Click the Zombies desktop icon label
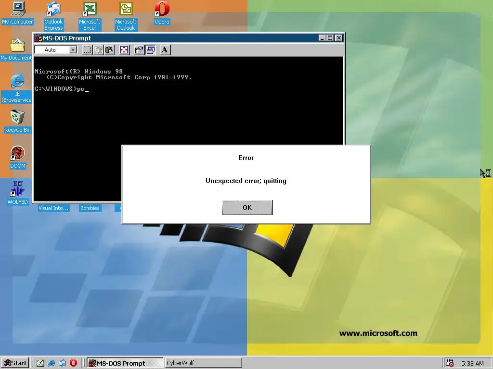Image resolution: width=493 pixels, height=369 pixels. (90, 208)
